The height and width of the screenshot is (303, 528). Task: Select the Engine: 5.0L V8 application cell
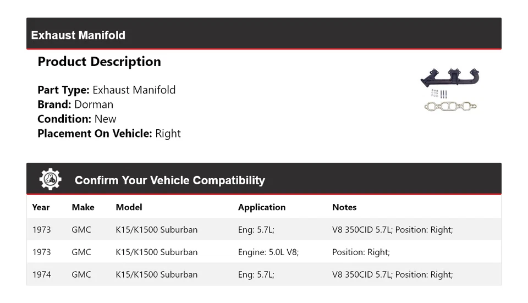click(x=268, y=252)
